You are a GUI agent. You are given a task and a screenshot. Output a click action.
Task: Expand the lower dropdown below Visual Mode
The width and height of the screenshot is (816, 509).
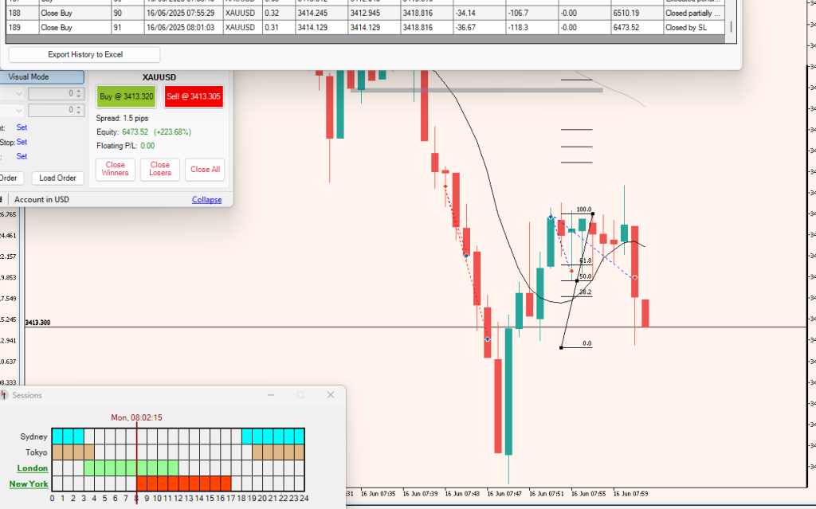(x=19, y=110)
